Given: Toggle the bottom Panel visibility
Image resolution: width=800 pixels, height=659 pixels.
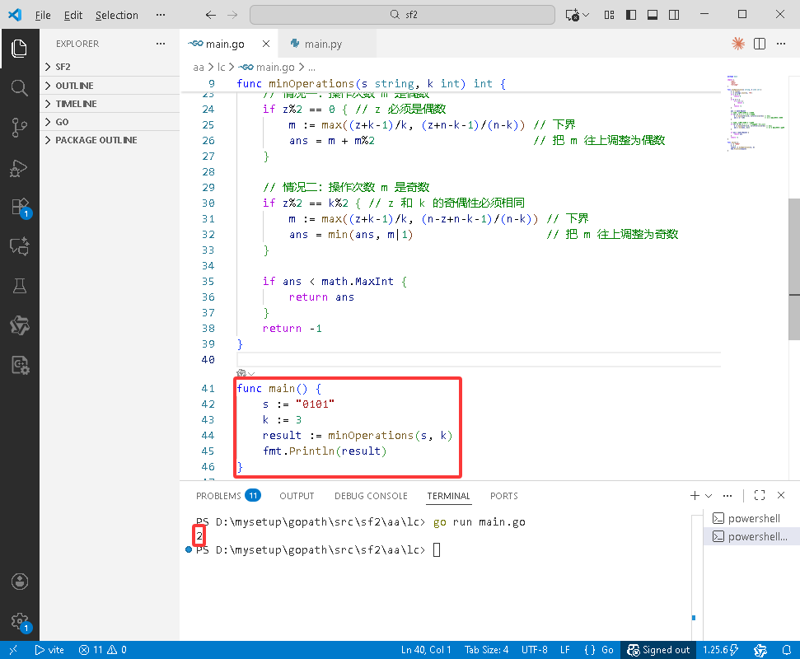Looking at the screenshot, I should pos(652,15).
